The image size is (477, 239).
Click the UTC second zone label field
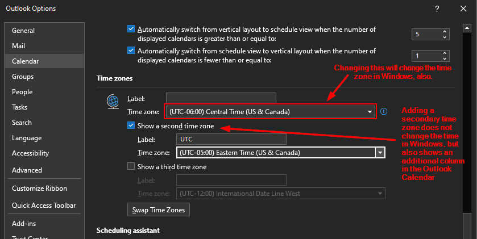pos(231,139)
